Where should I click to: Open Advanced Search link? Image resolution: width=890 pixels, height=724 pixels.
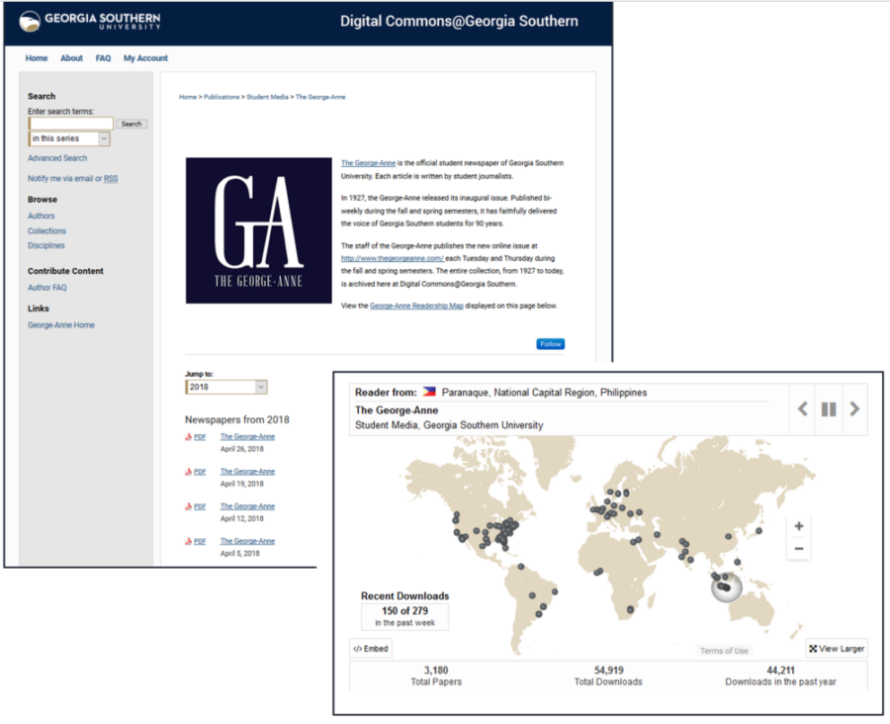point(57,158)
